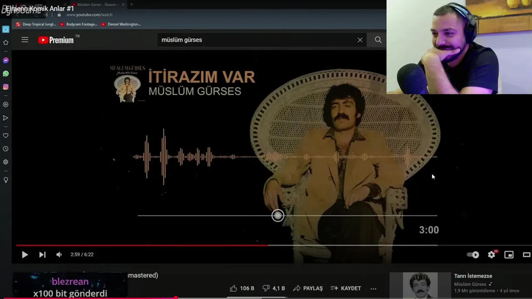
Task: Click the 2:59 / 6:22 time display
Action: 82,255
